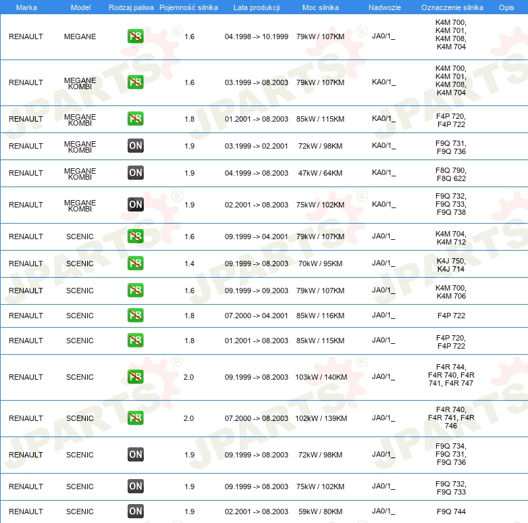
Task: Click the ON icon in F9Q 734 Scenic row
Action: (x=136, y=455)
